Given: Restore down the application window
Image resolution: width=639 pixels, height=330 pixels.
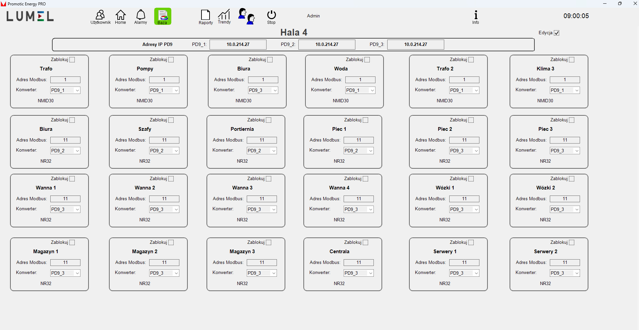Looking at the screenshot, I should pos(620,4).
